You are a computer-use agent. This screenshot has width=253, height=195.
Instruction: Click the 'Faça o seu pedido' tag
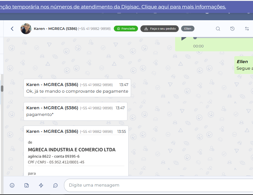[159, 29]
